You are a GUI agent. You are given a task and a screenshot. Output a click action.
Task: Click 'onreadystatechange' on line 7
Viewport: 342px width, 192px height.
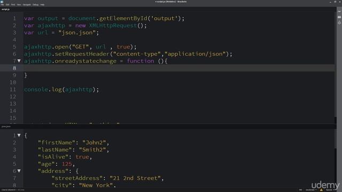[85, 61]
